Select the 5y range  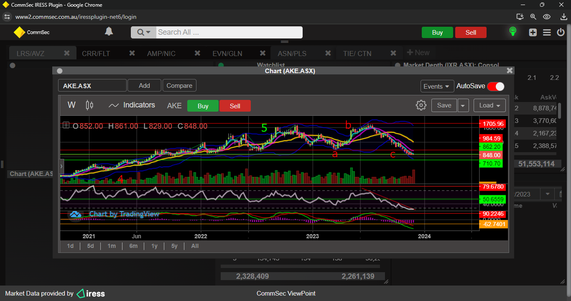[174, 246]
